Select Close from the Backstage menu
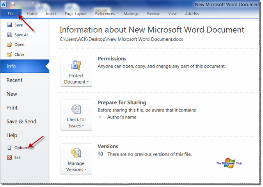The height and width of the screenshot is (187, 263). point(19,54)
